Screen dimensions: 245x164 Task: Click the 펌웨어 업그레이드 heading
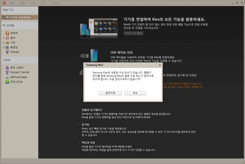tap(92, 110)
